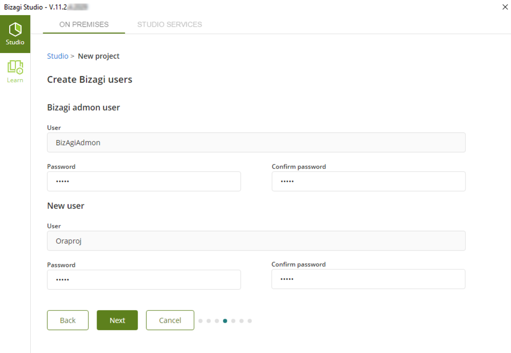The width and height of the screenshot is (511, 353).
Task: Click the BizAgiAdmon user field
Action: click(x=256, y=142)
